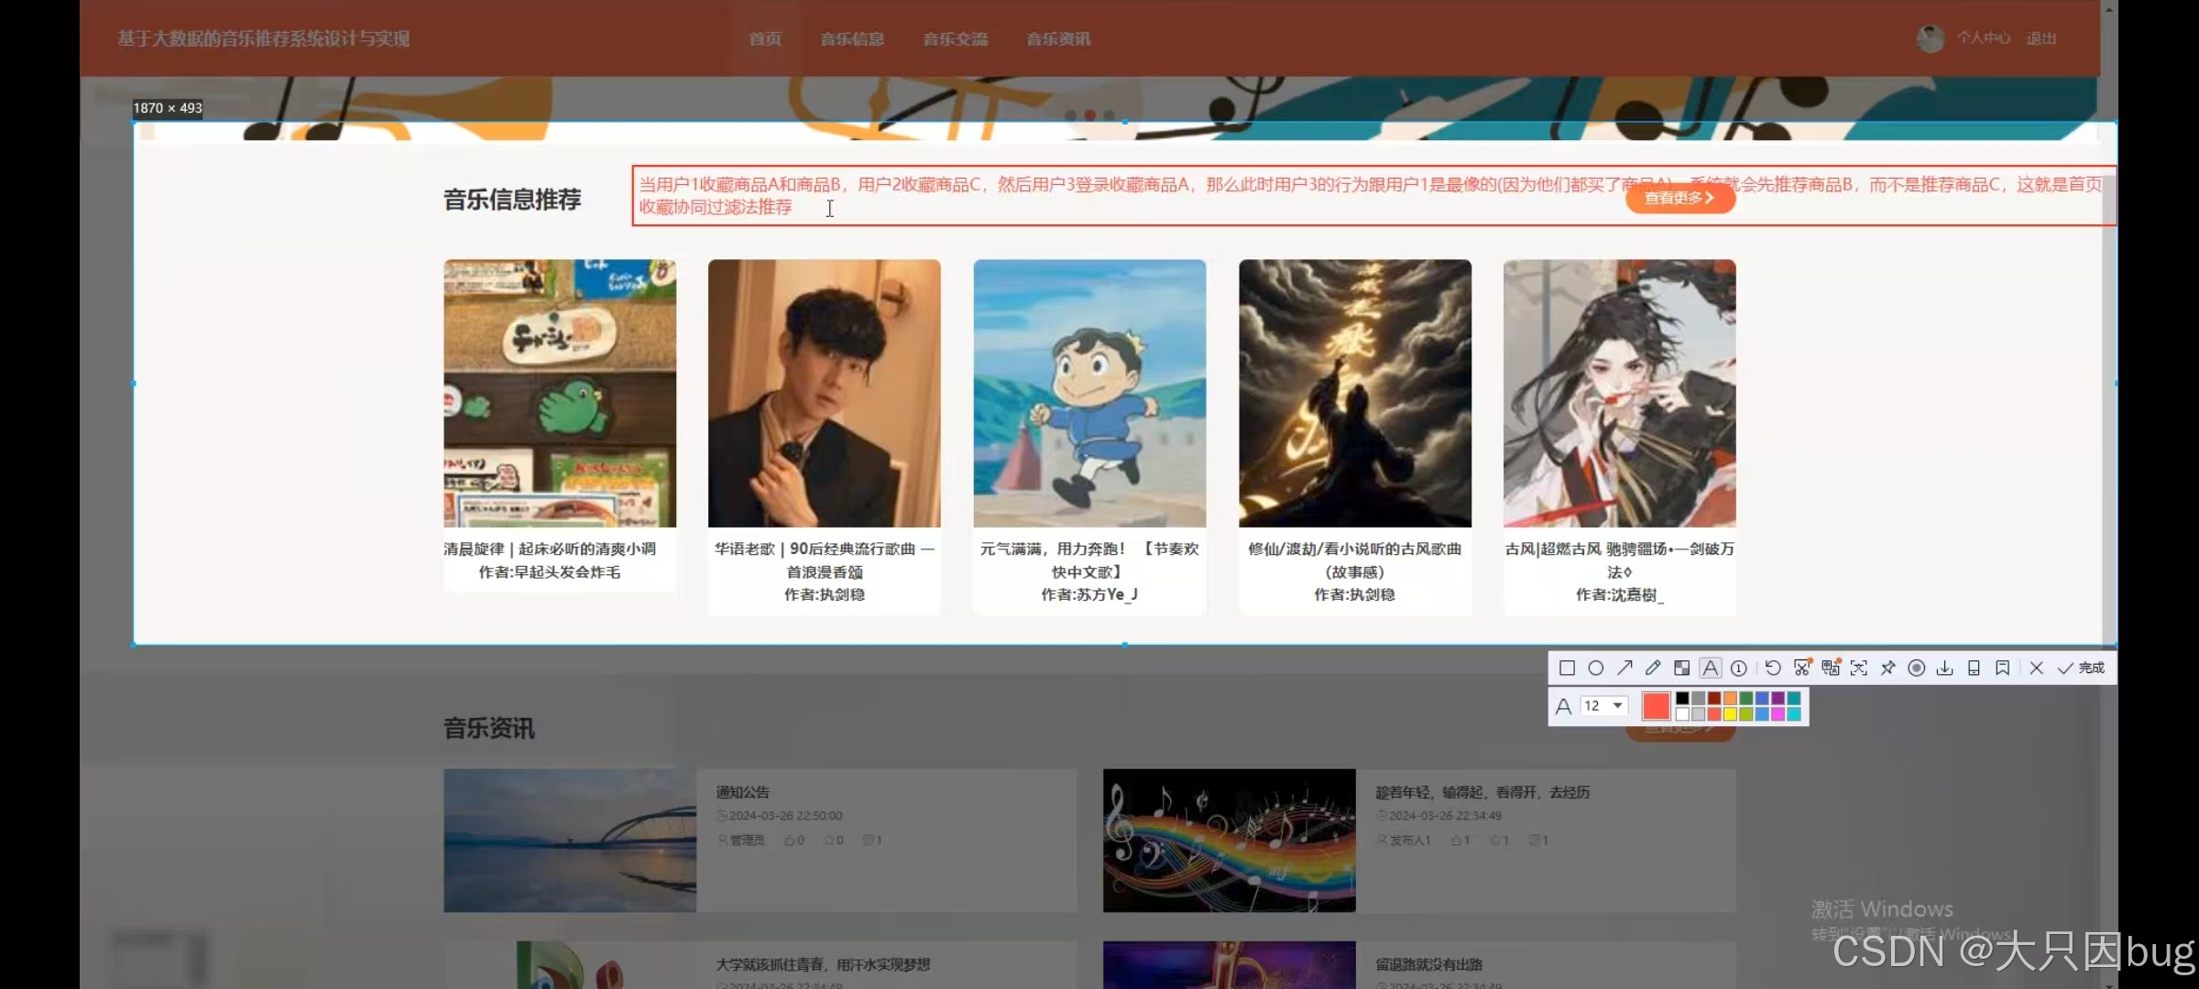Click the 查看更多 button

coord(1679,198)
